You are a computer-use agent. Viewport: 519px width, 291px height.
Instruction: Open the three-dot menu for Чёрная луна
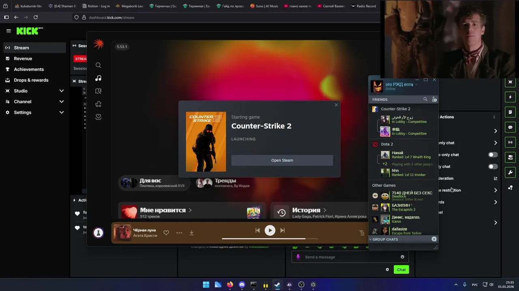click(179, 233)
